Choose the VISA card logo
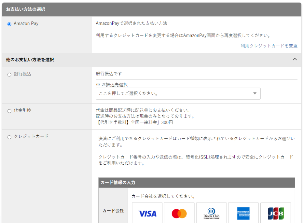 tap(147, 213)
